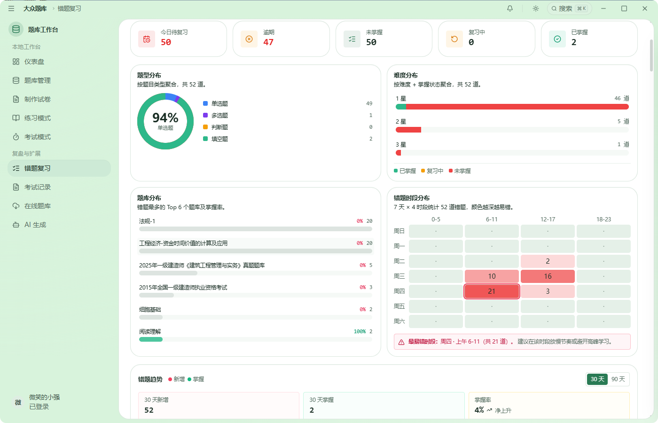Open notifications bell icon
This screenshot has height=423, width=658.
coord(510,8)
